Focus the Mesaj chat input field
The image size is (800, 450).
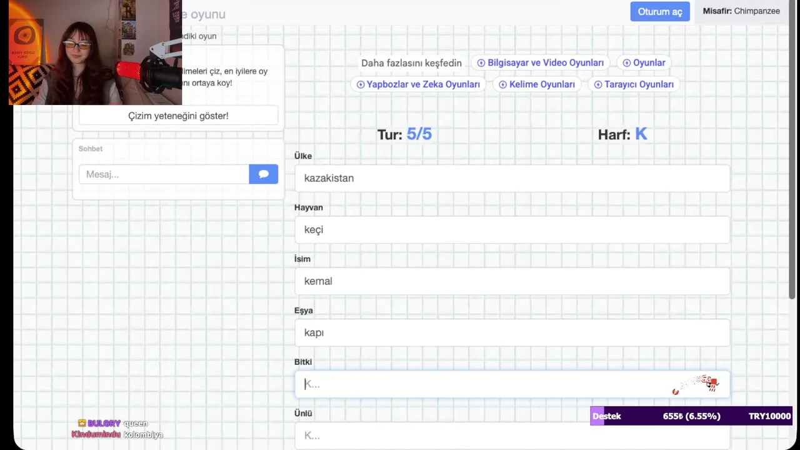pos(164,174)
